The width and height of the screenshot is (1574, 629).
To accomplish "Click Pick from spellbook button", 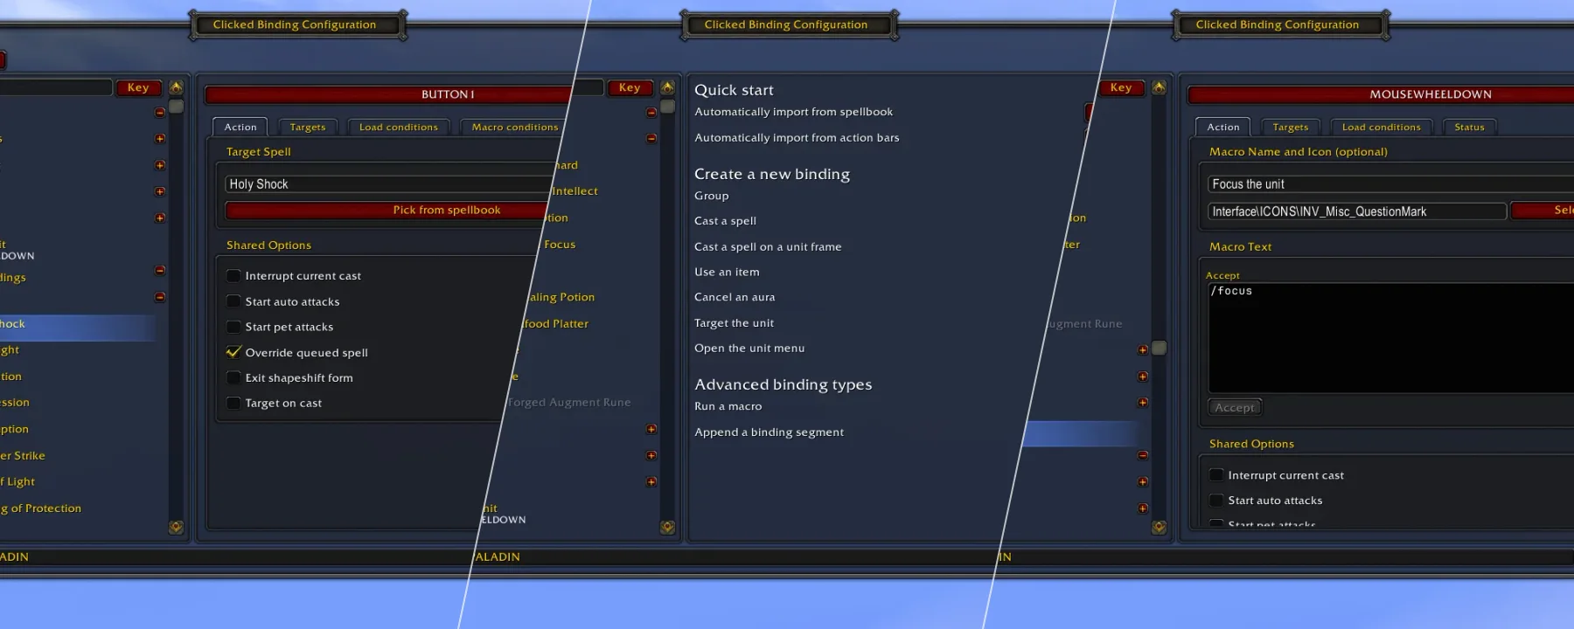I will [387, 211].
